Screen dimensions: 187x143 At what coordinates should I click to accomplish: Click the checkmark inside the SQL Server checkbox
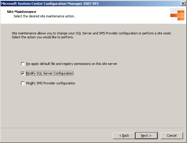pos(23,73)
